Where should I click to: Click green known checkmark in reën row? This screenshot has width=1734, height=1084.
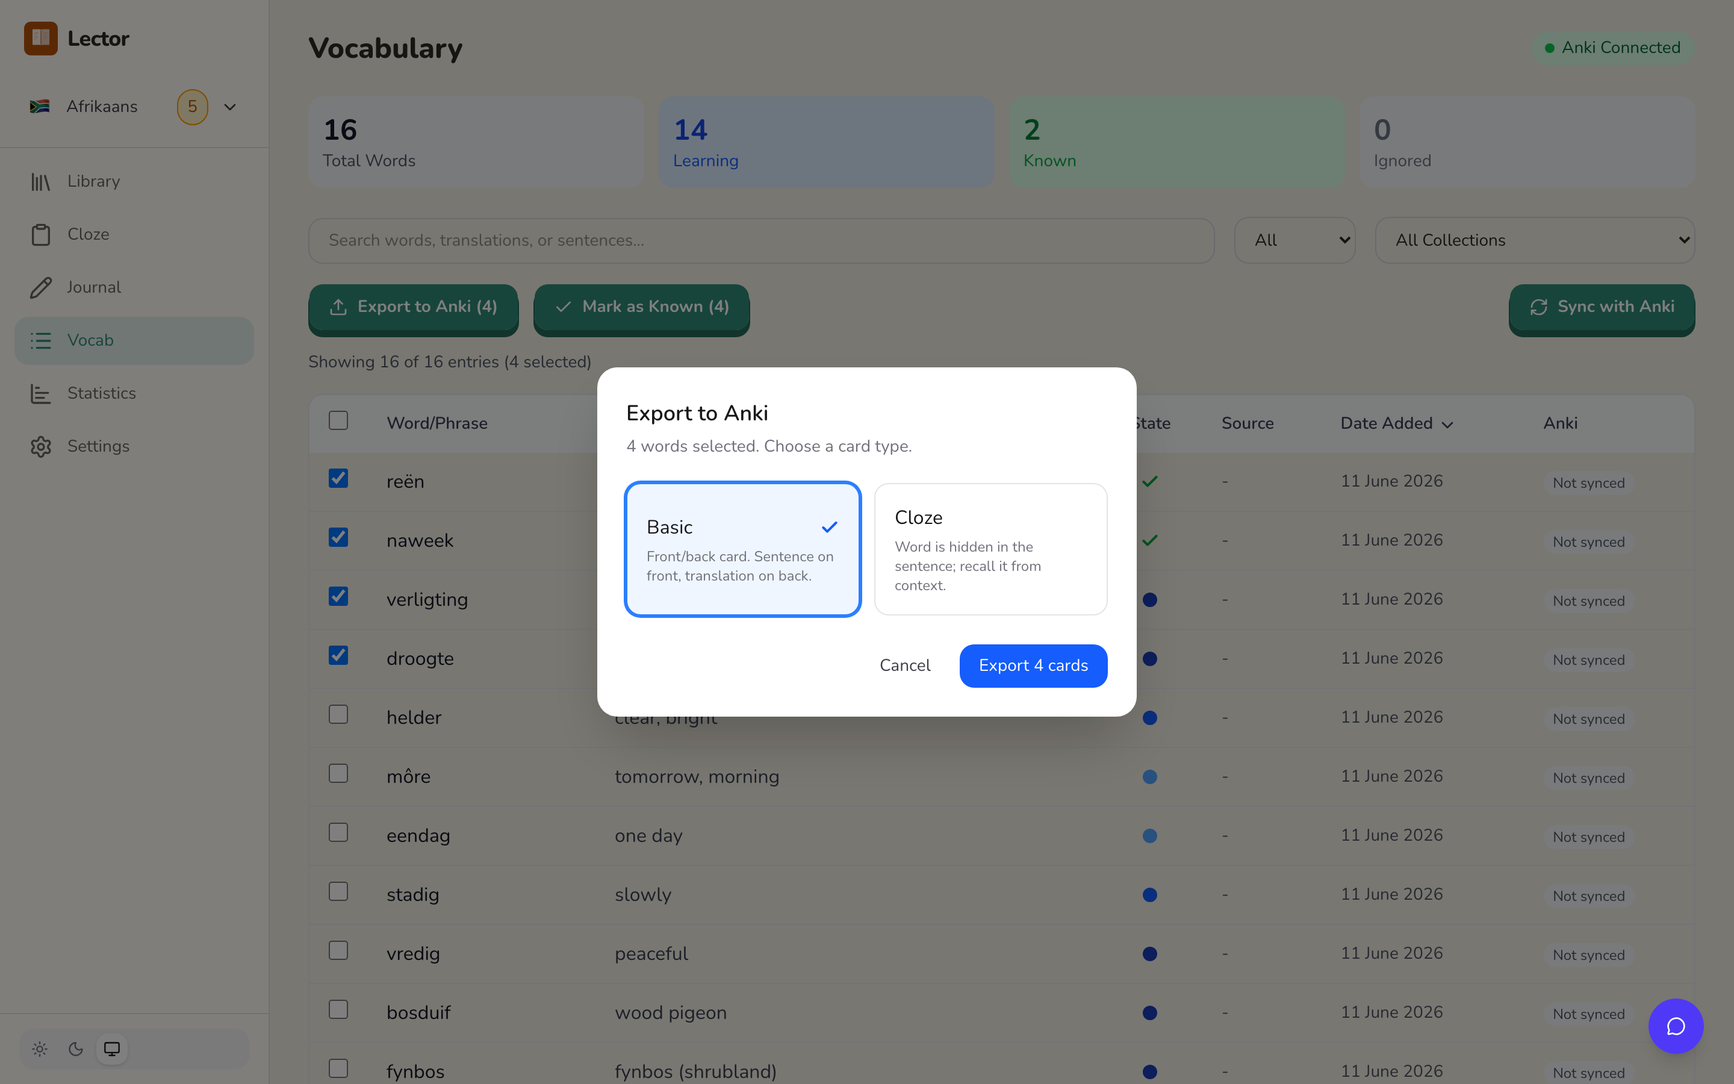tap(1149, 481)
